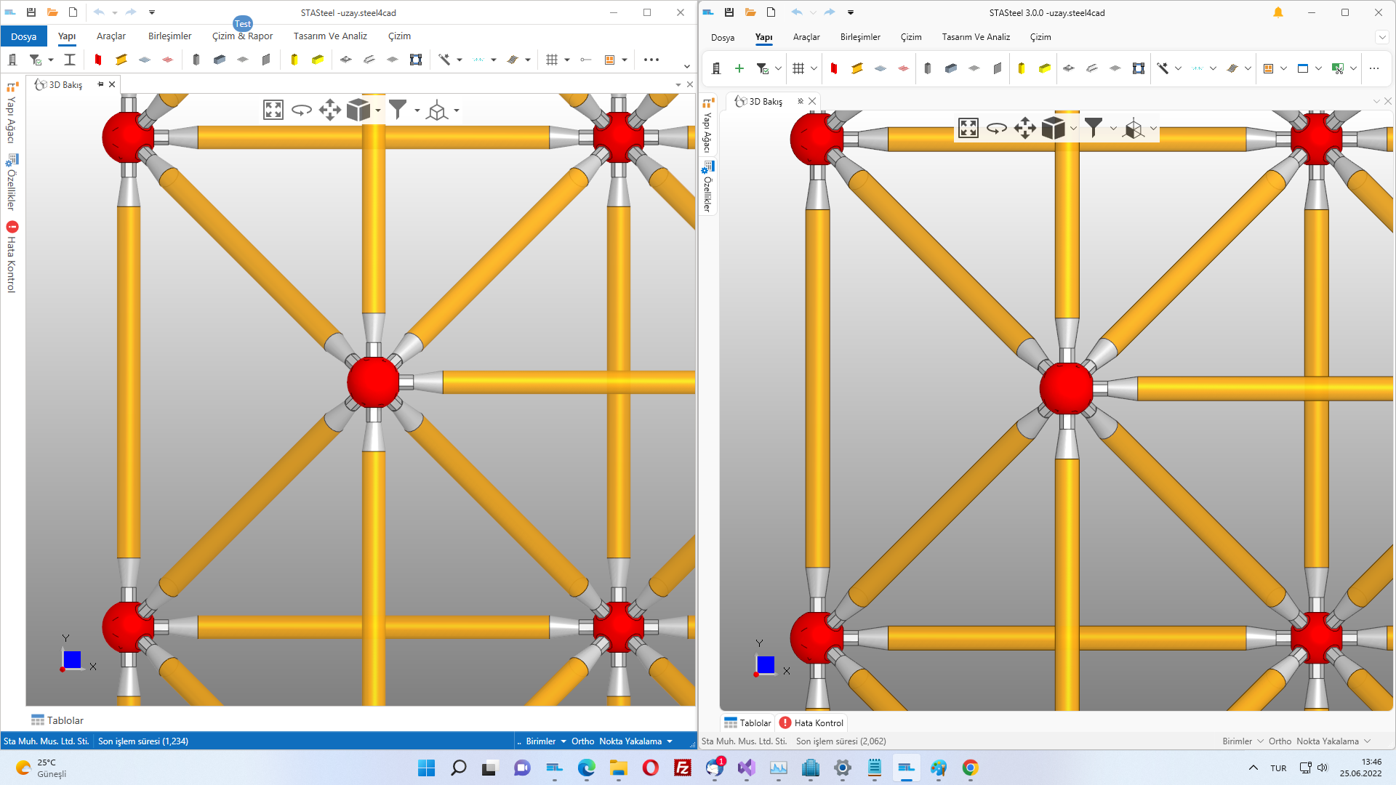Open Hata Kontrol panel at right bottom

[811, 723]
